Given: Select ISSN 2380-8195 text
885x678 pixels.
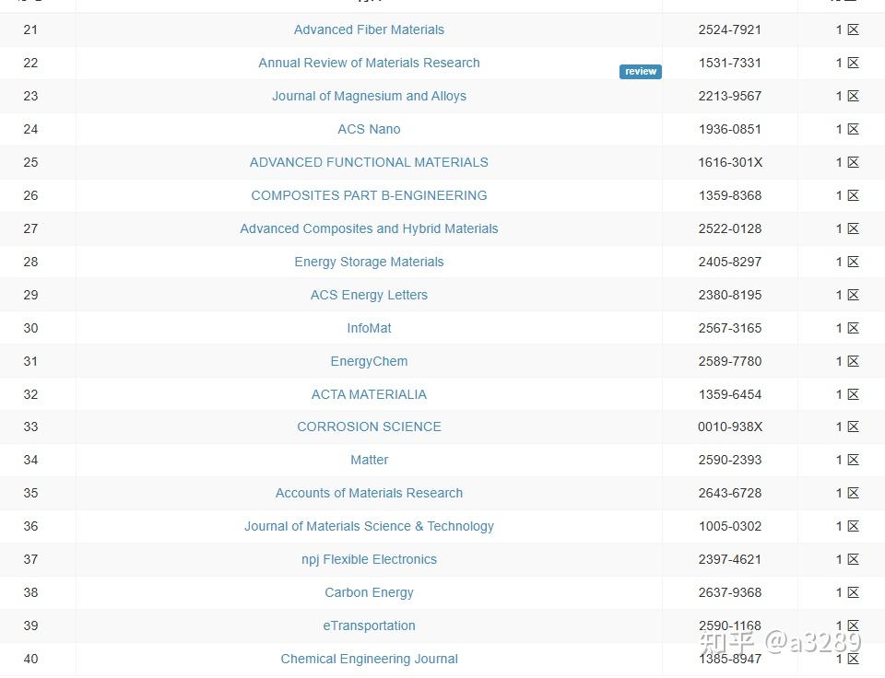Looking at the screenshot, I should [730, 295].
